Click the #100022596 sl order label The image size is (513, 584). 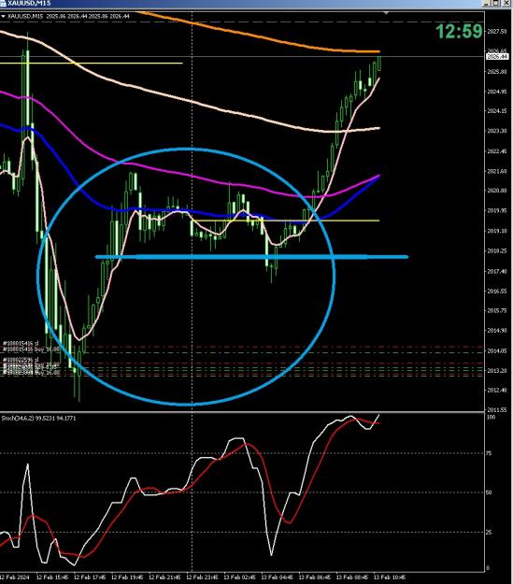pos(21,360)
